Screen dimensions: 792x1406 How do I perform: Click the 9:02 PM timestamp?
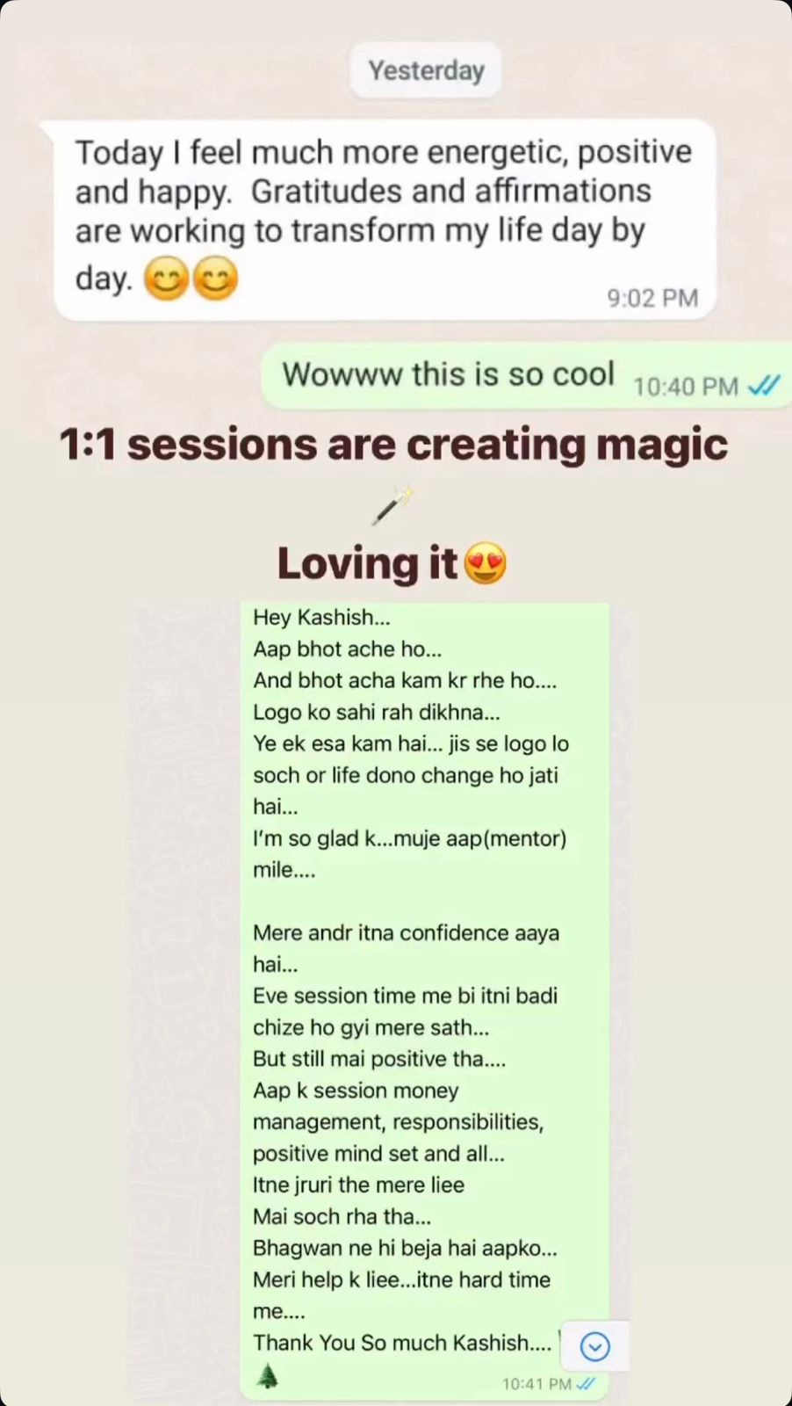tap(652, 298)
